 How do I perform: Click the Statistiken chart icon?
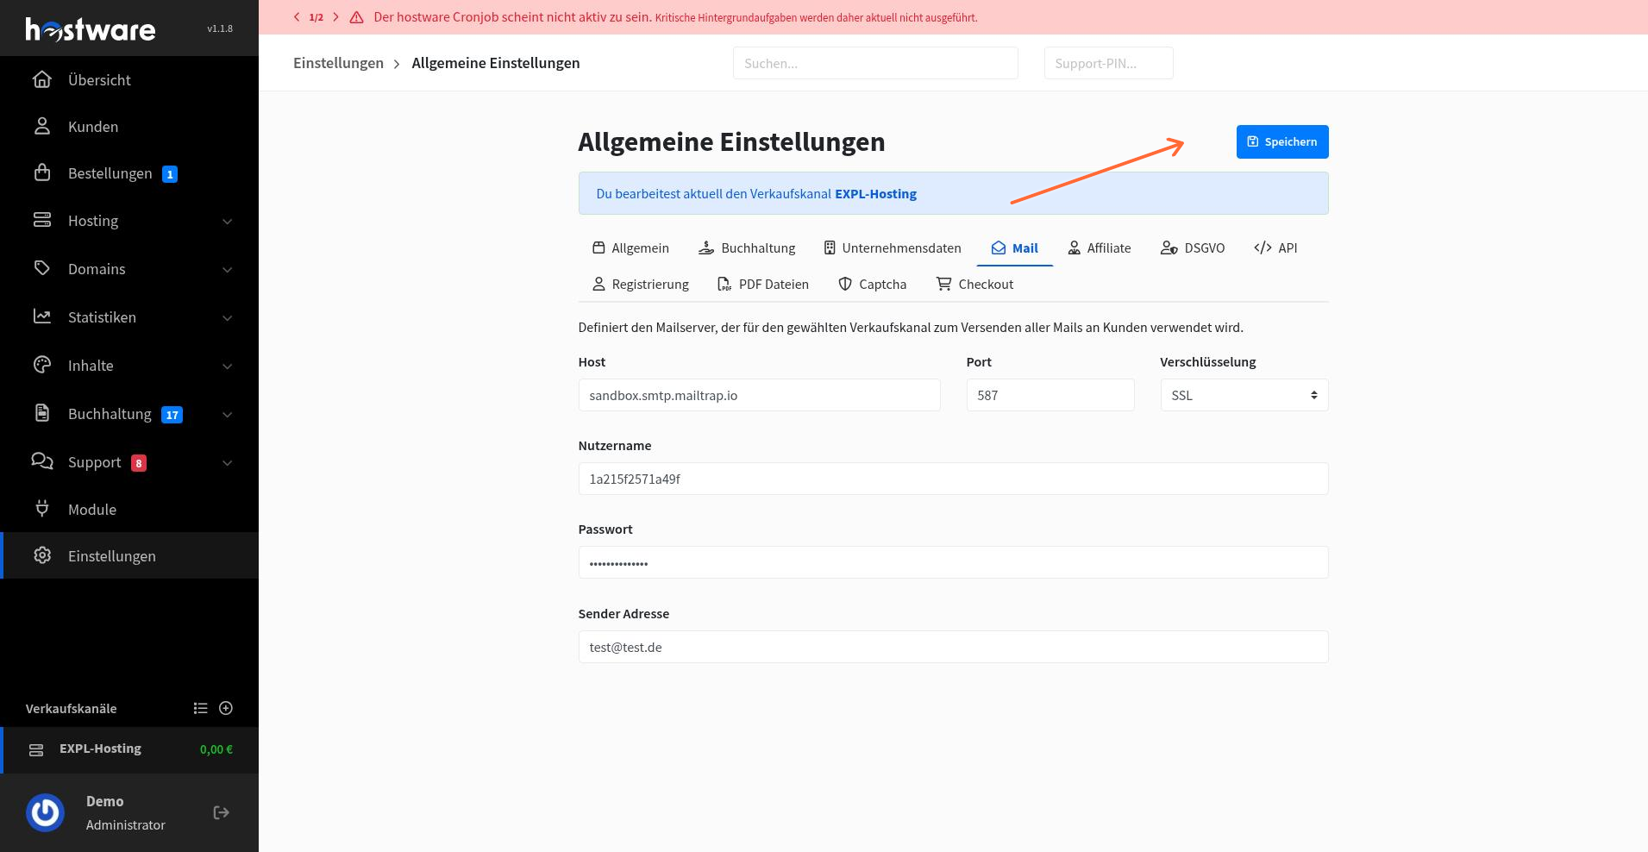click(42, 316)
